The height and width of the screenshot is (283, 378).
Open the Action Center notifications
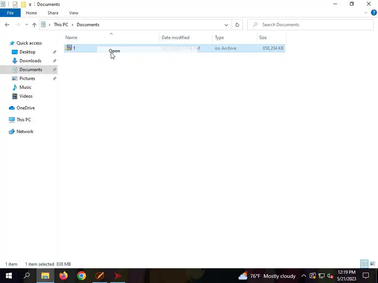tap(366, 276)
